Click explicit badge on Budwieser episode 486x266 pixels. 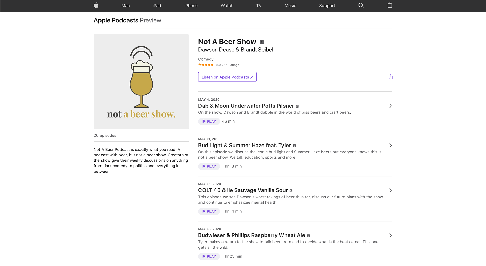pyautogui.click(x=308, y=236)
